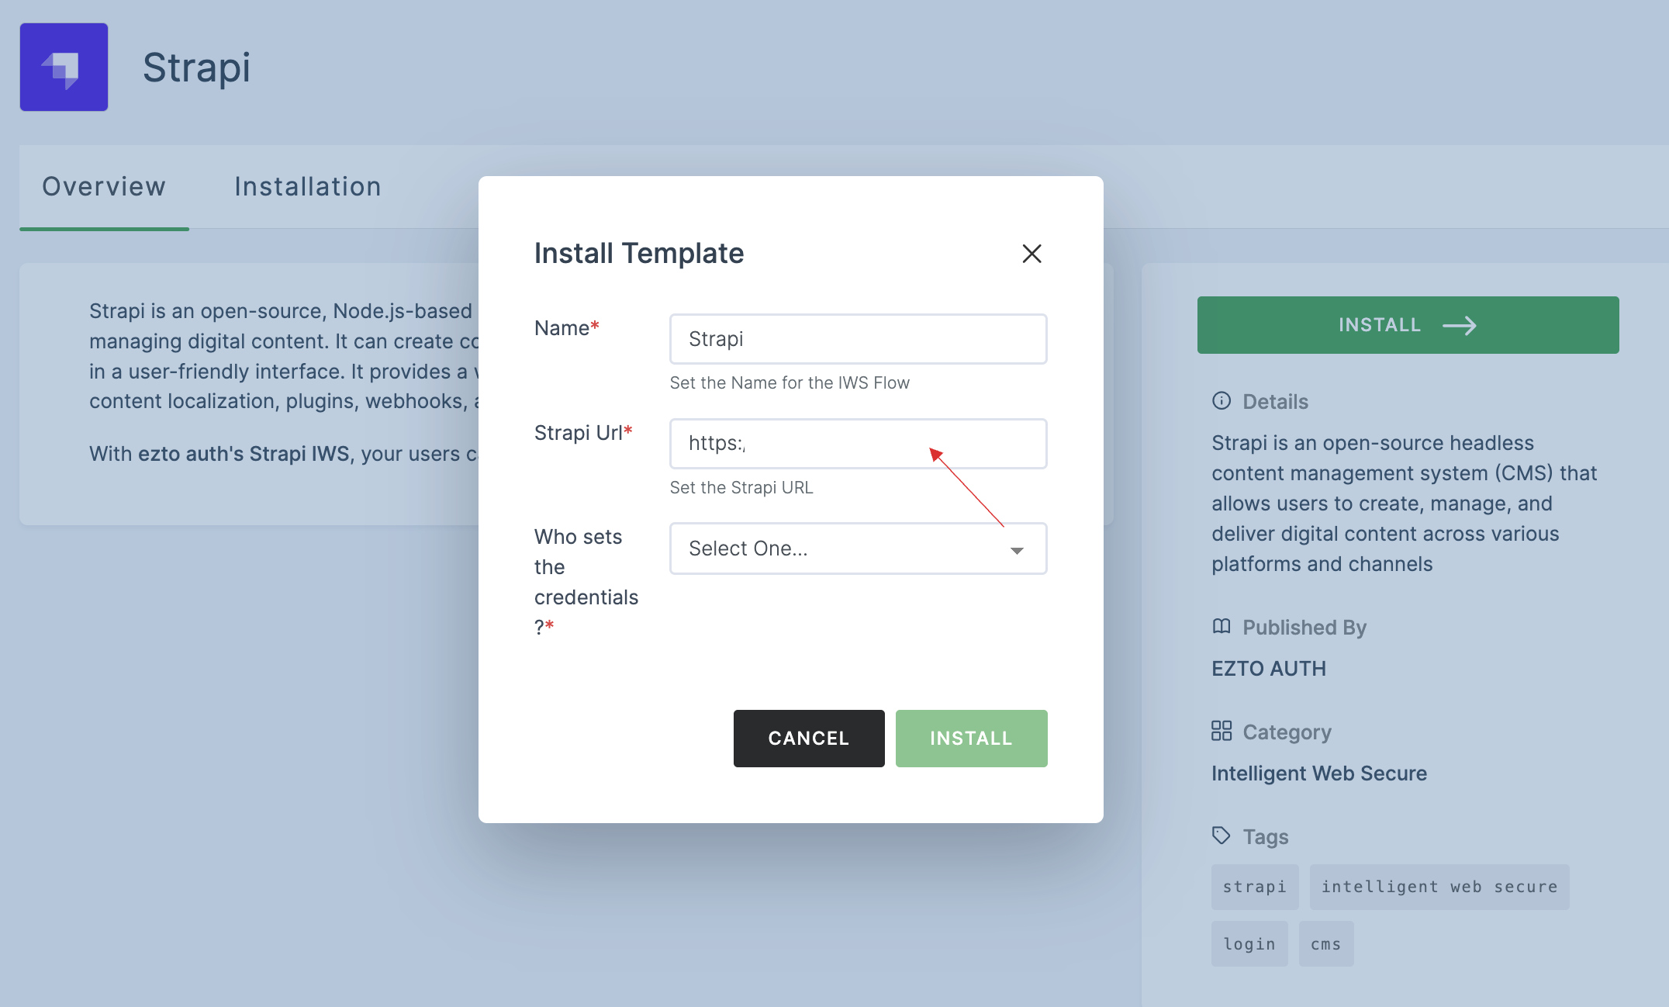Click the arrow on the sidebar Install button
This screenshot has width=1669, height=1007.
1460,325
